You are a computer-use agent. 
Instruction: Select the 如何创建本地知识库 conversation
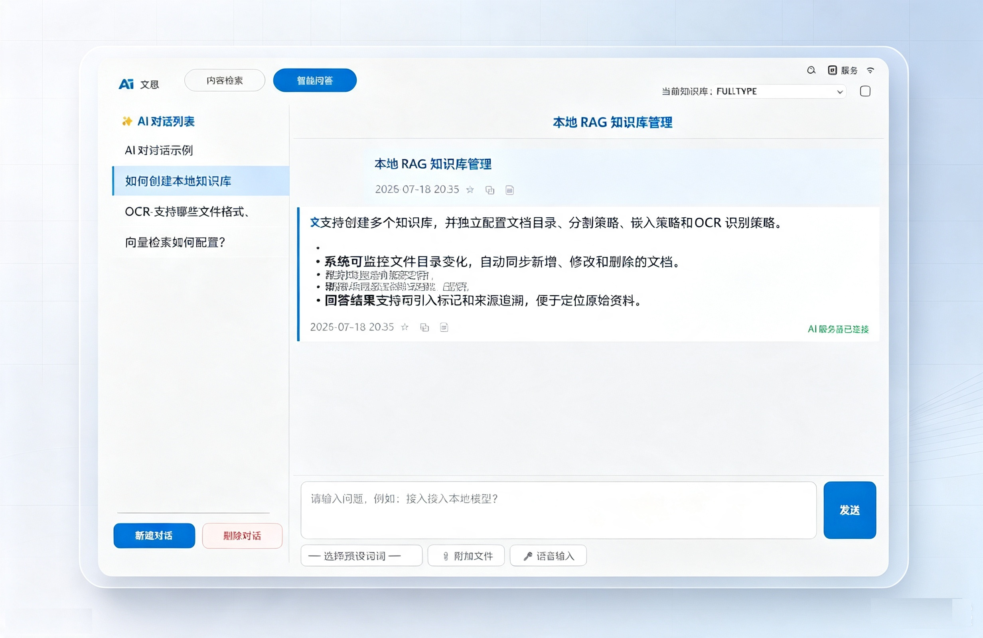pos(200,181)
